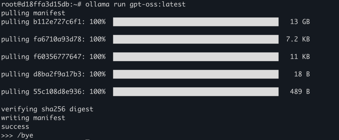Click the "verifying sha256 digest" line
This screenshot has width=339, height=140.
(x=47, y=109)
